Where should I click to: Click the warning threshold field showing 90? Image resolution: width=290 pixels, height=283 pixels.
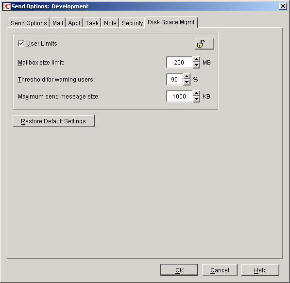[x=174, y=80]
